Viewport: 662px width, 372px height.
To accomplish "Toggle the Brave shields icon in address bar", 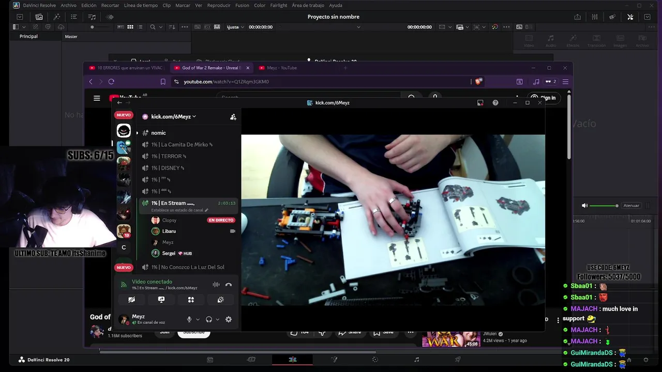I will 478,82.
